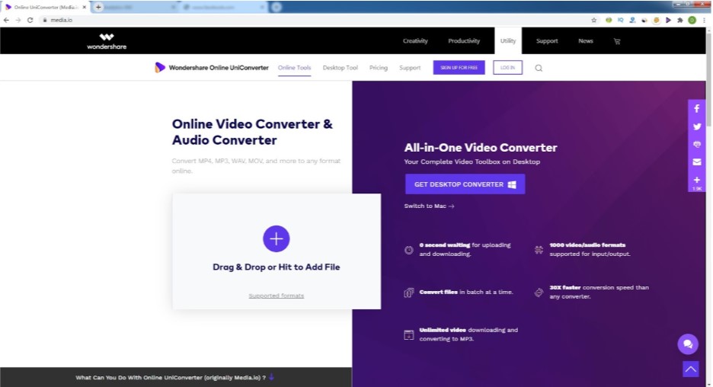Jump back to top with up-arrow button
The image size is (713, 387).
691,369
